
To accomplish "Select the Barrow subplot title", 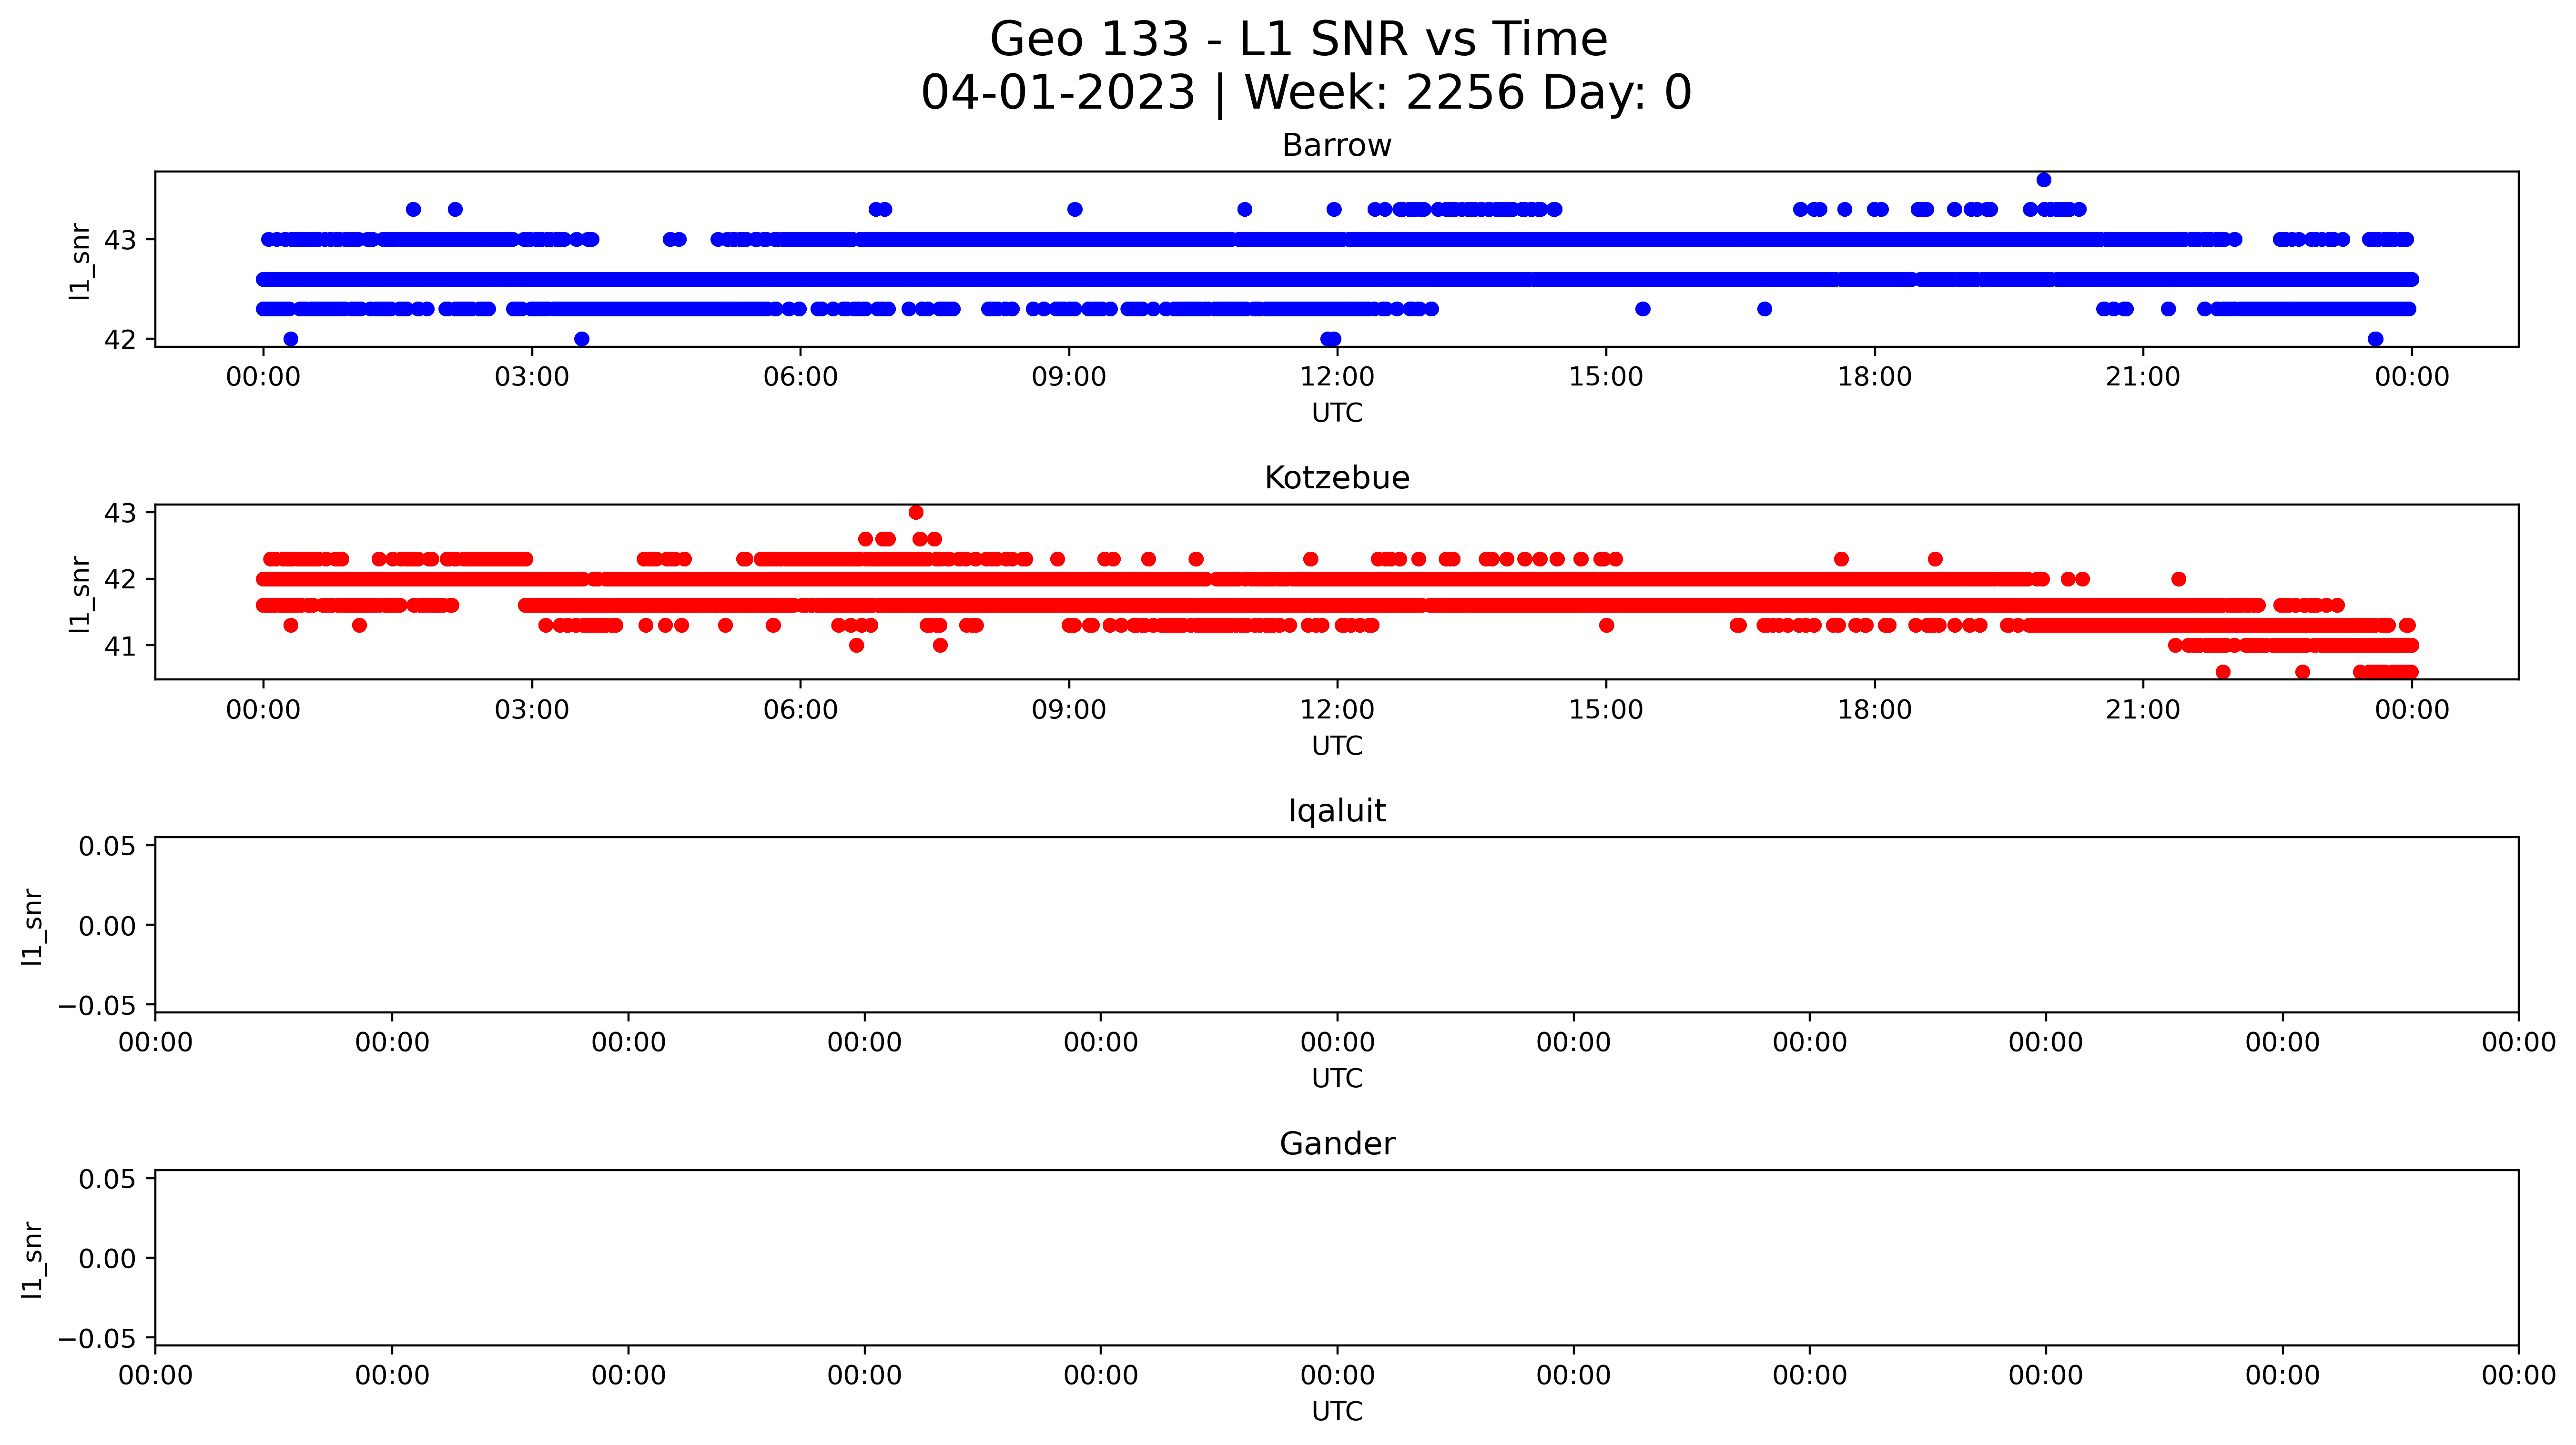I will coord(1337,146).
